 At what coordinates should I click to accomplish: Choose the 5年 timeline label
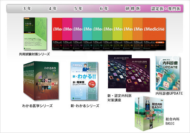pos(78,9)
